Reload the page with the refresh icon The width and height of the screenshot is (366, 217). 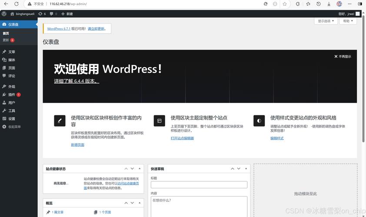[17, 4]
